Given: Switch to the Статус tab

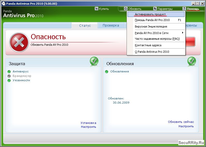Looking at the screenshot, I should [85, 25].
